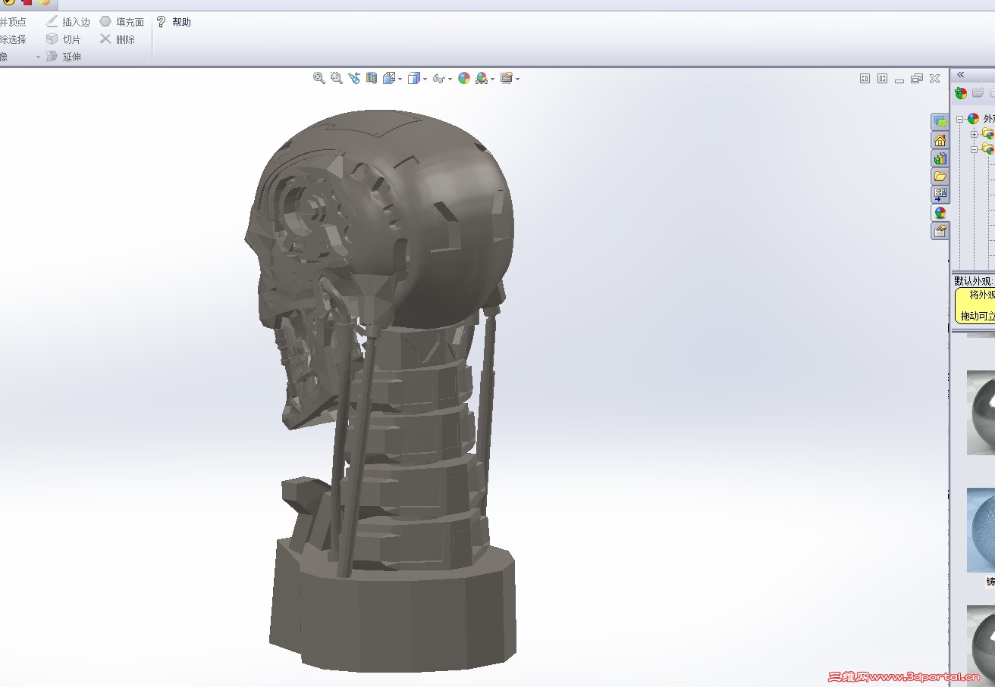Select the Zoom to Area tool
Viewport: 995px width, 687px height.
pos(337,78)
